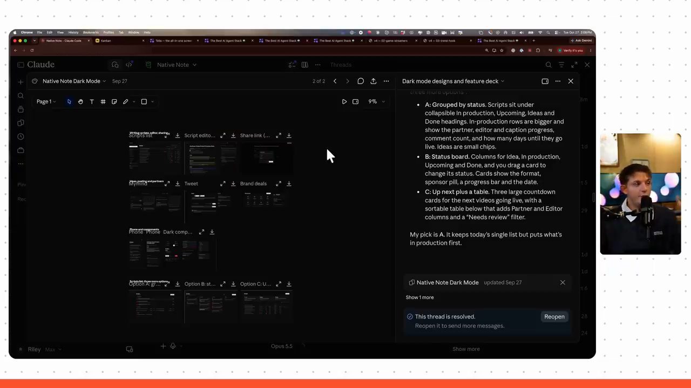691x388 pixels.
Task: Dismiss the Native Note Dark Mode attachment chip
Action: (x=563, y=282)
